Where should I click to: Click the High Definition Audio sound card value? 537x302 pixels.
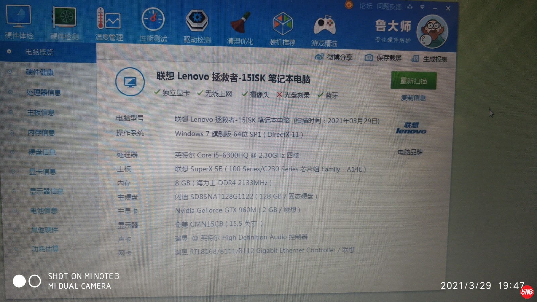click(x=241, y=237)
